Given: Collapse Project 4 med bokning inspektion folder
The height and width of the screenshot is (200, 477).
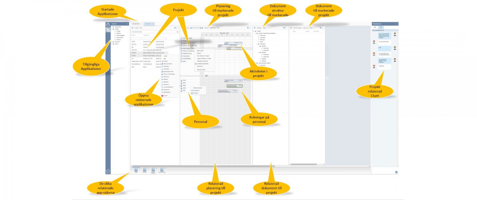Looking at the screenshot, I should coord(255,33).
